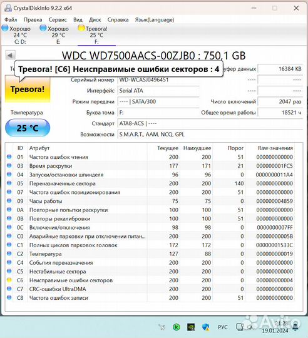Screen dimensions: 308x338
Task: Click the Raw-значения column header
Action: click(275, 148)
